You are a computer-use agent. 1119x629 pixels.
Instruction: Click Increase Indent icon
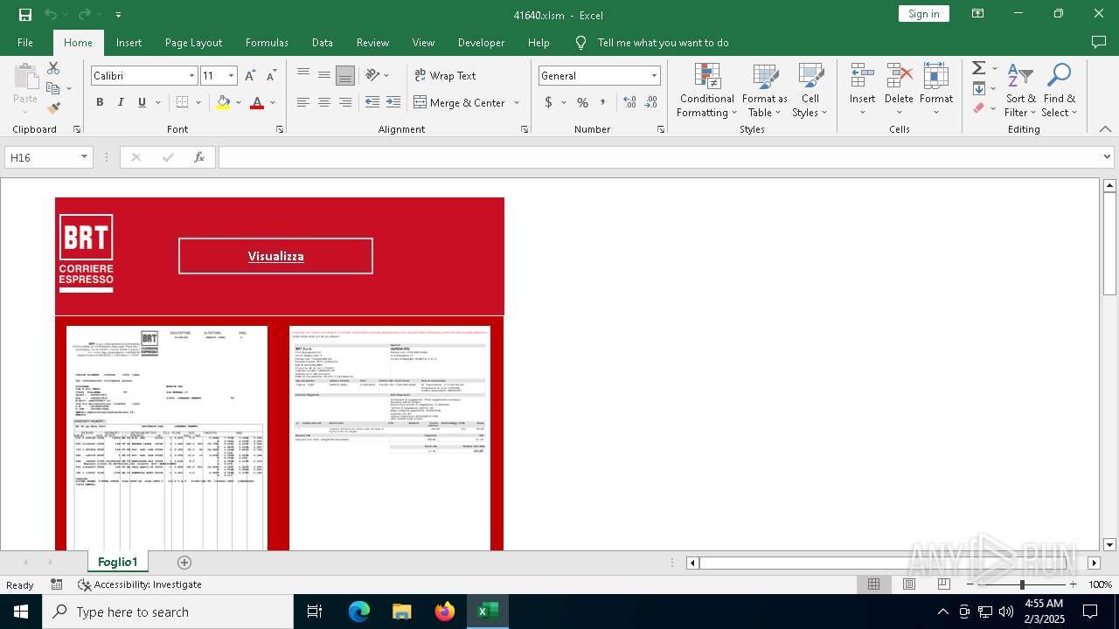393,102
